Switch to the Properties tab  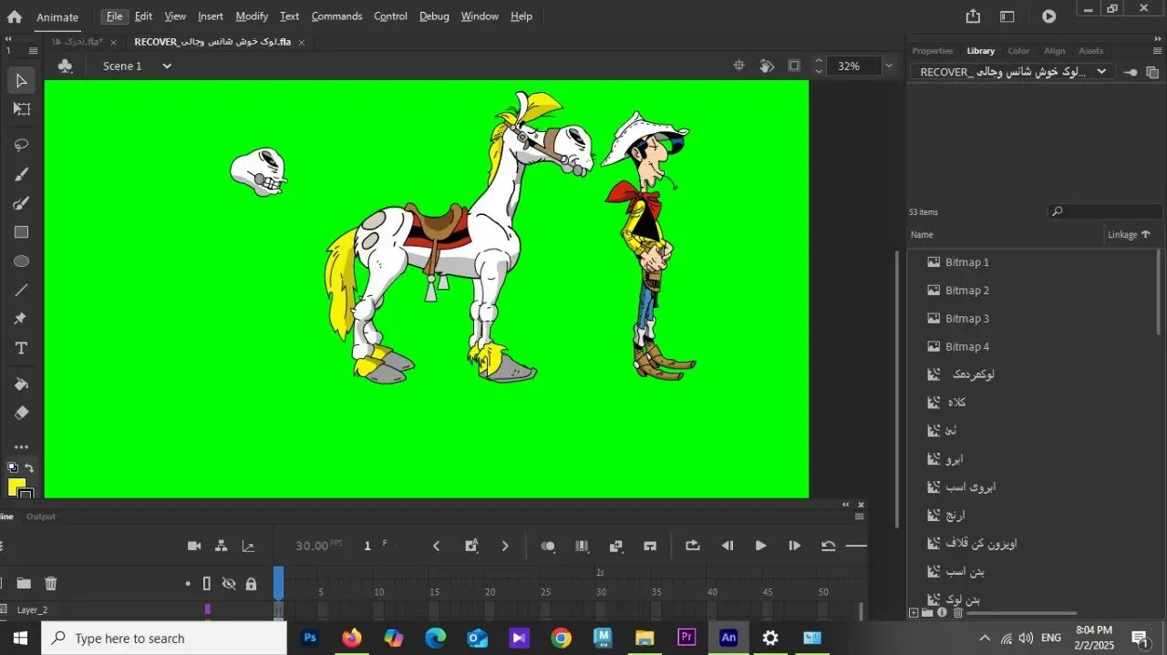pos(933,51)
